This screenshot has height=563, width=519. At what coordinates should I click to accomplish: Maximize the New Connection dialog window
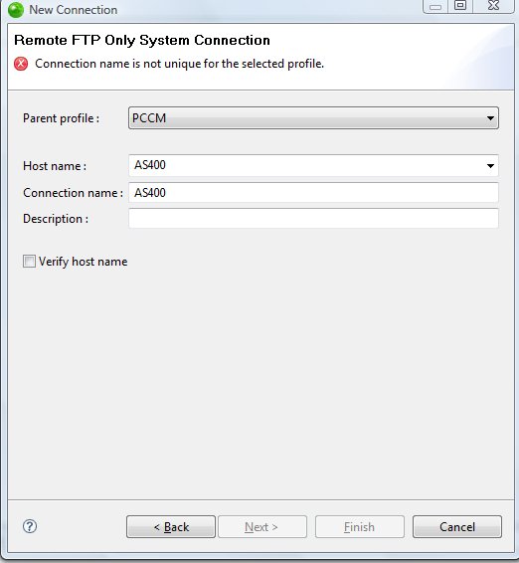coord(460,6)
